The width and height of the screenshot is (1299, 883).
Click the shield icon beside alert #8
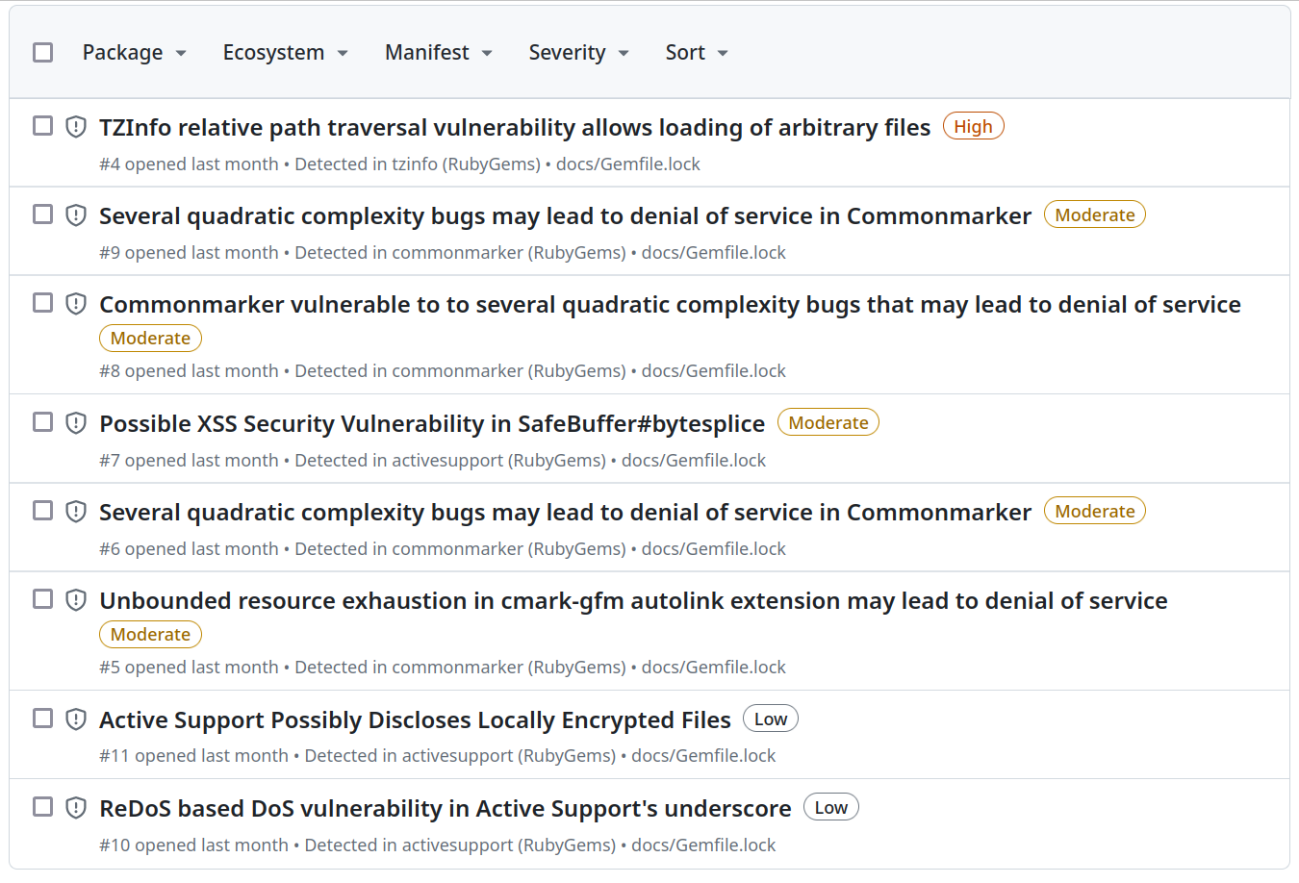pyautogui.click(x=76, y=304)
